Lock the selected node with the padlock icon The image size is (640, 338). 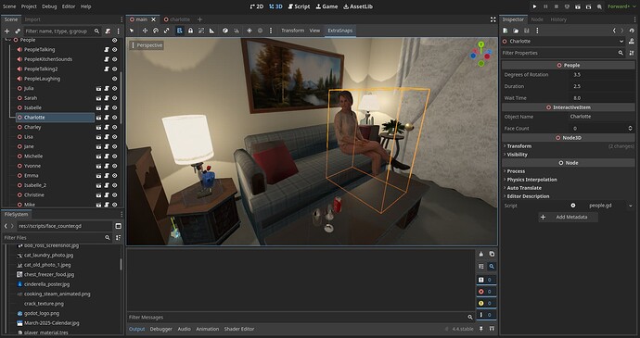(x=191, y=31)
